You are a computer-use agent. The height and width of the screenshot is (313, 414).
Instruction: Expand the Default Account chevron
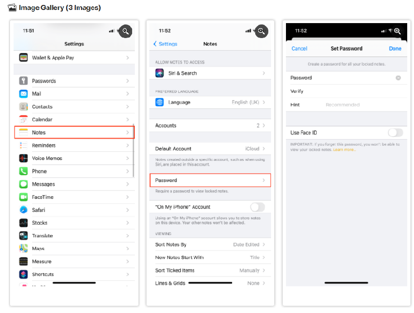coord(263,149)
